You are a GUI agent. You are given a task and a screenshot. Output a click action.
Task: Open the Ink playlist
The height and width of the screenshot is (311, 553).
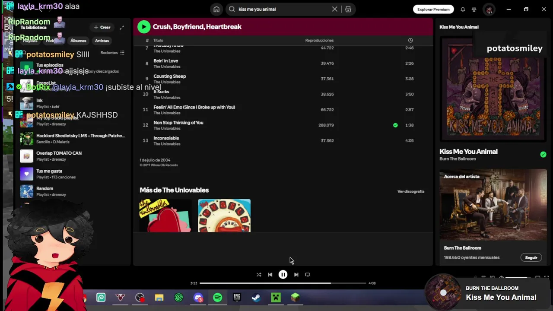73,103
